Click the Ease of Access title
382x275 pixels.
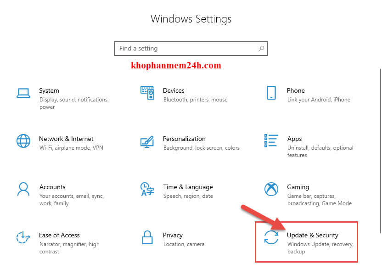[59, 235]
